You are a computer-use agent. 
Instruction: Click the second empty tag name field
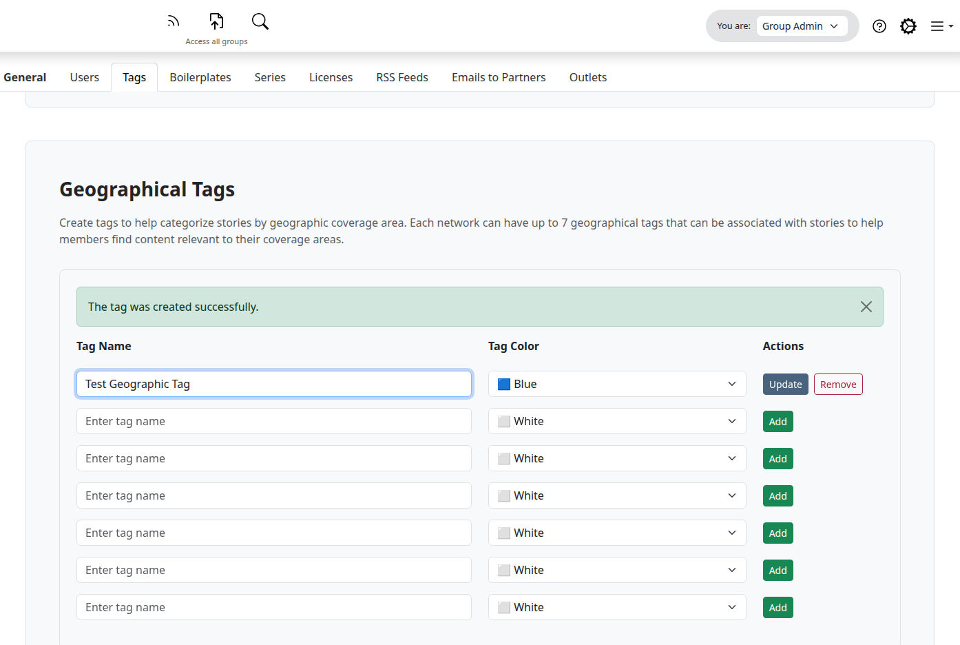click(x=274, y=458)
